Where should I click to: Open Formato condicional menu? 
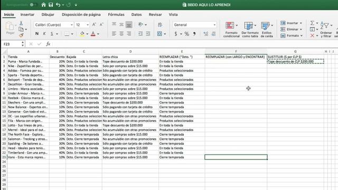231,30
